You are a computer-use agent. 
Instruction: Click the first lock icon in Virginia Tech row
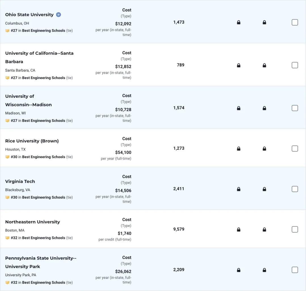(x=239, y=189)
